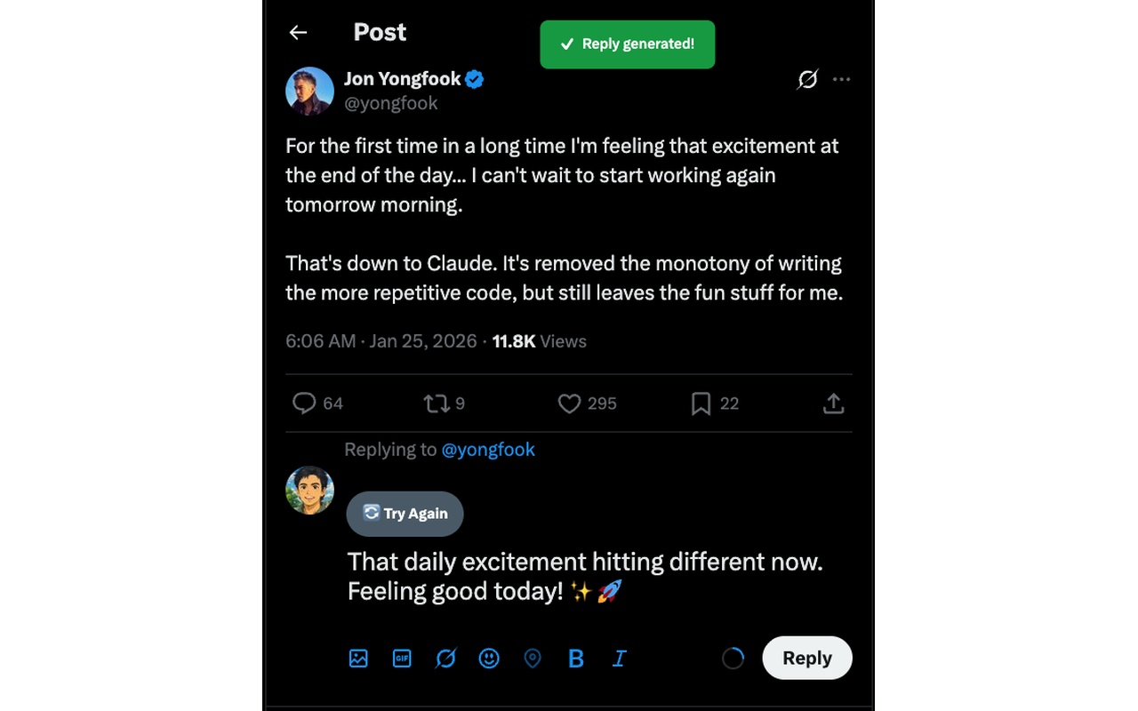Open the three-dot more options menu
The height and width of the screenshot is (711, 1138).
pyautogui.click(x=841, y=79)
